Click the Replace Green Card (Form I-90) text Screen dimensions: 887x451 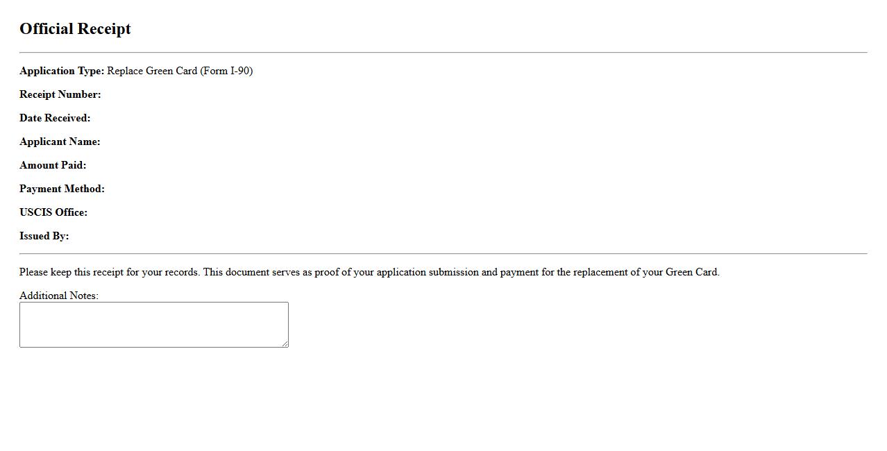pyautogui.click(x=180, y=71)
